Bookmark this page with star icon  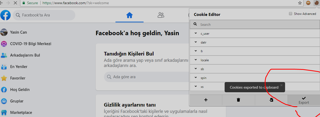click(x=300, y=3)
